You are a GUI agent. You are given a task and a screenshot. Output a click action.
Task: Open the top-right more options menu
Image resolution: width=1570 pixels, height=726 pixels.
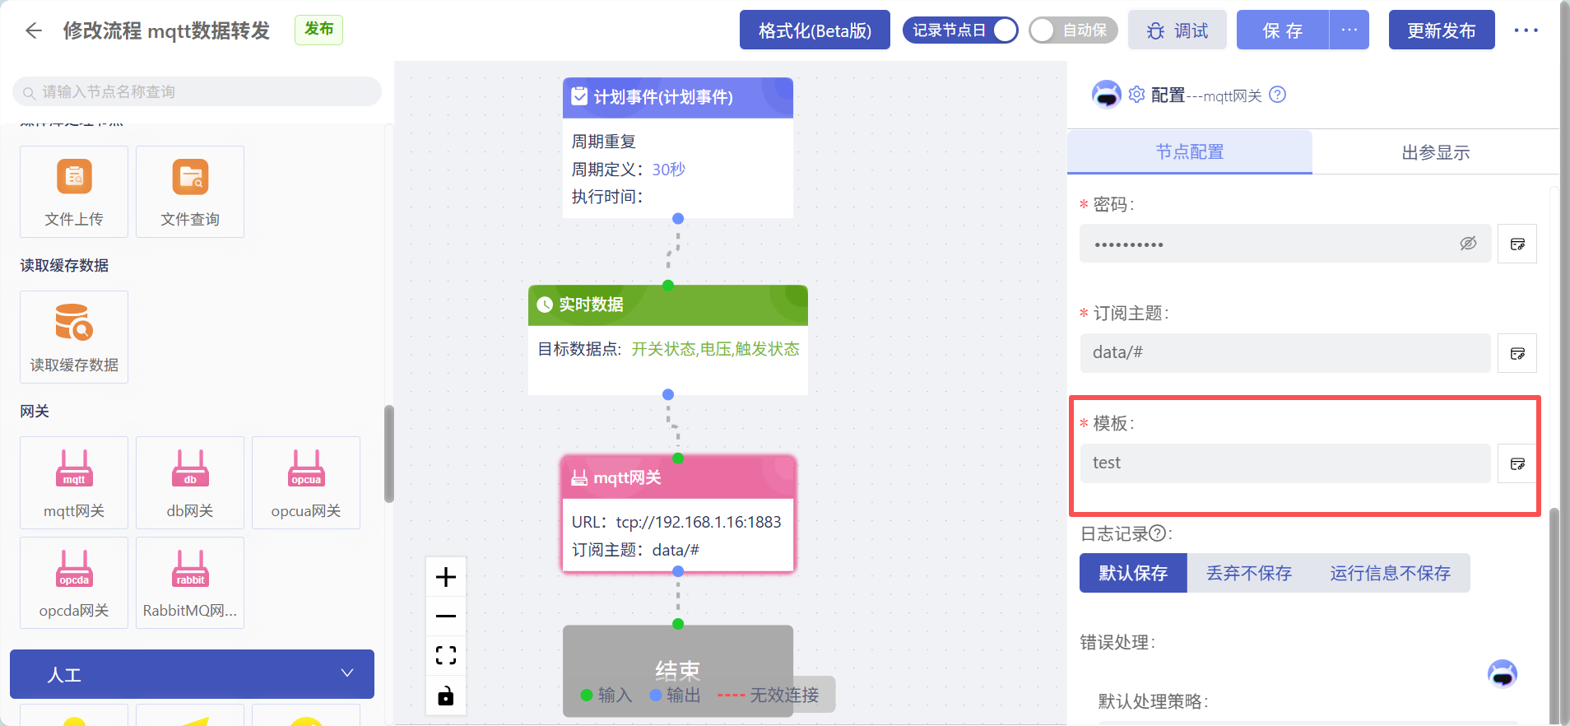click(x=1526, y=30)
